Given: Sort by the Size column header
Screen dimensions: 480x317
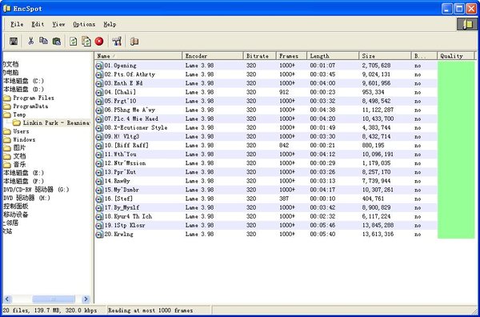Looking at the screenshot, I should coord(385,56).
